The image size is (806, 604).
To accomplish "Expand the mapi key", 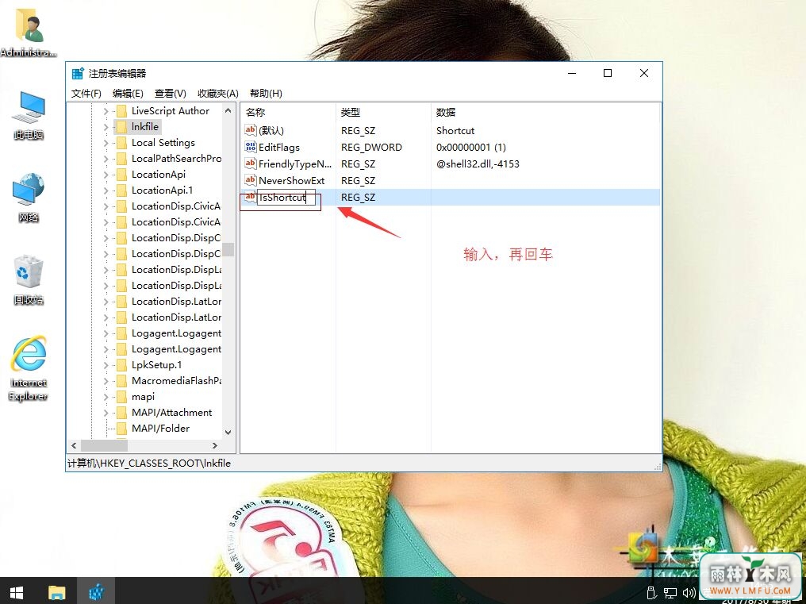I will point(106,397).
